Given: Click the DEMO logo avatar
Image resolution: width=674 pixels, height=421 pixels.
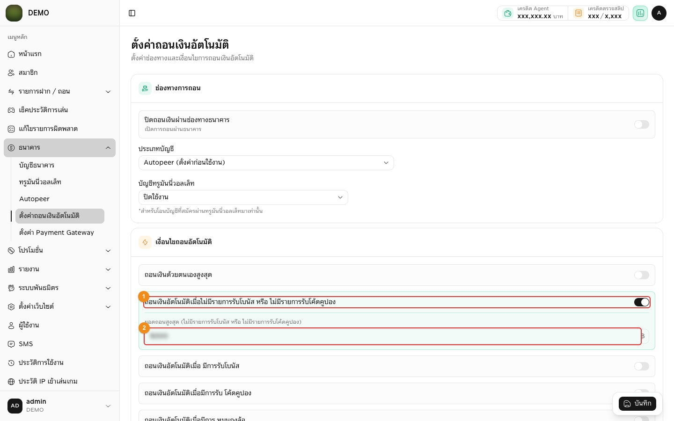Looking at the screenshot, I should pos(14,13).
